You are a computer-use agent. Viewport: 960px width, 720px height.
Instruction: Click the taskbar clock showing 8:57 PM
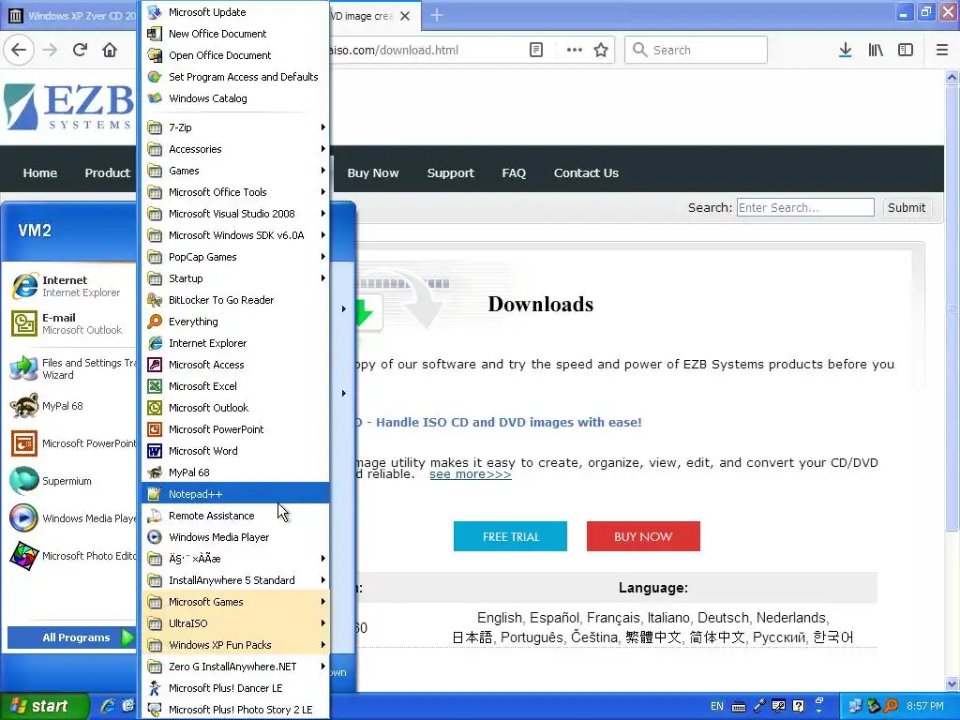click(925, 706)
